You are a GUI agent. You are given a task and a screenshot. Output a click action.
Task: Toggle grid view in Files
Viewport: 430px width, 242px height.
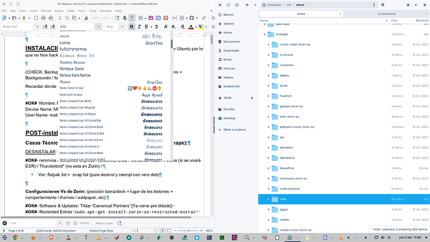[408, 5]
